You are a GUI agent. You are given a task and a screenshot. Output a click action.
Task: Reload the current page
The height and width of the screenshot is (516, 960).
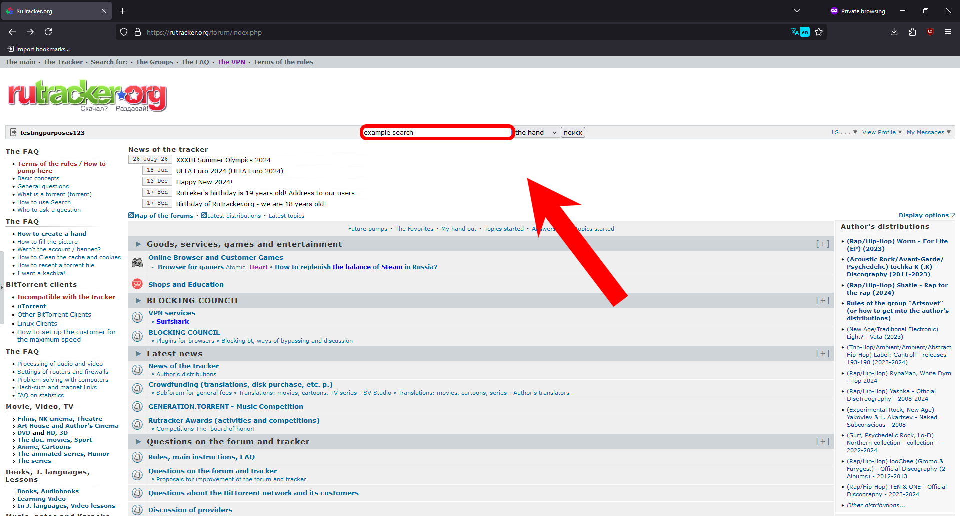tap(48, 32)
